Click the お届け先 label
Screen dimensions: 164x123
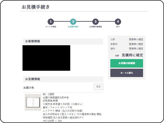29,88
